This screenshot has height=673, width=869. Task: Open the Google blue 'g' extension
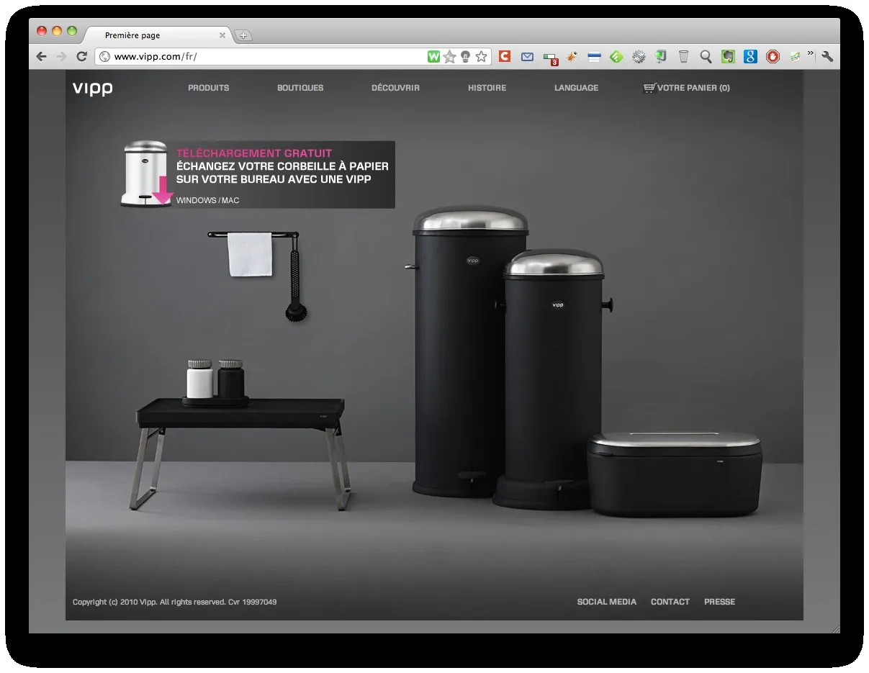[750, 57]
